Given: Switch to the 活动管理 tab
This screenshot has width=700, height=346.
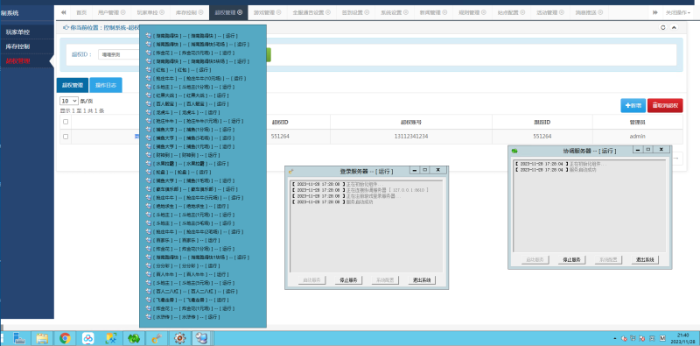Looking at the screenshot, I should pos(549,12).
